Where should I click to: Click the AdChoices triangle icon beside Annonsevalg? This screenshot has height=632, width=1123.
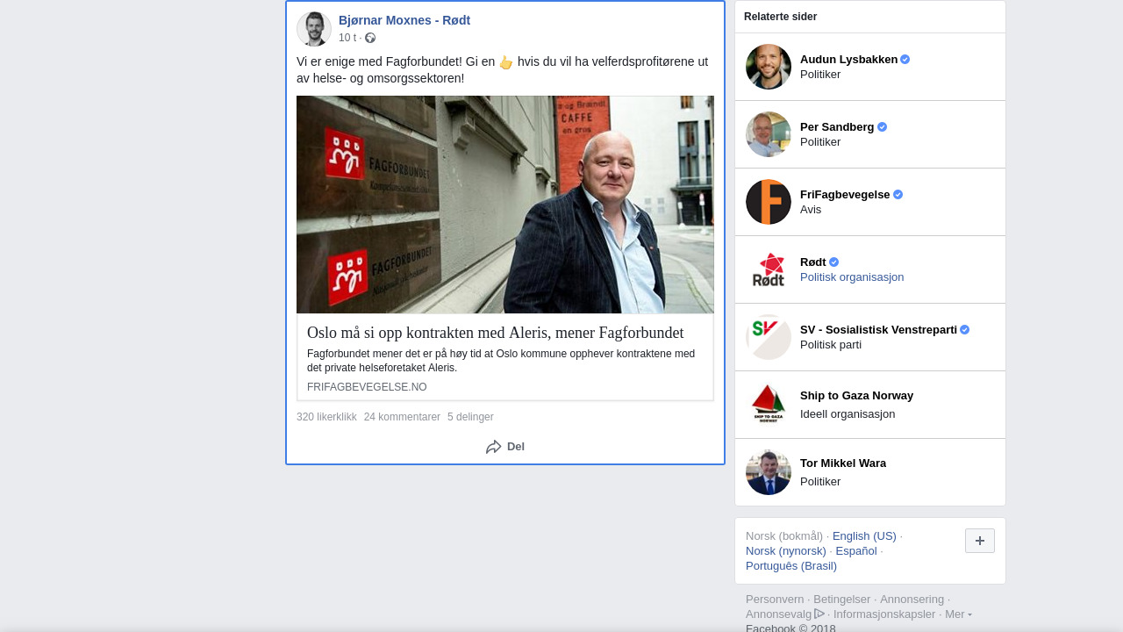(x=819, y=614)
